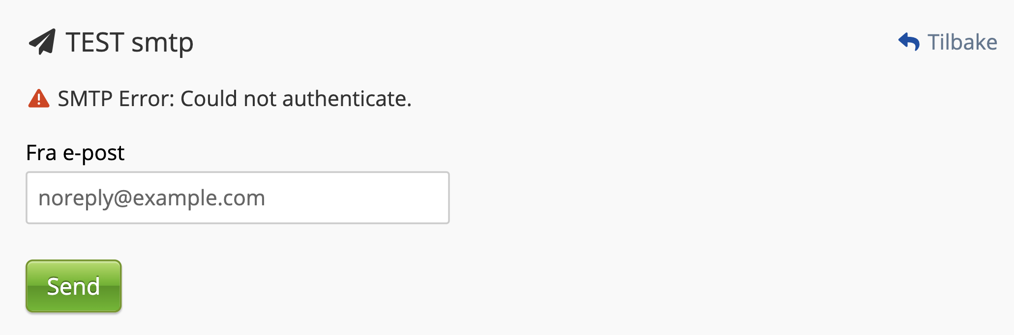Click the exclamation triangle error icon

click(x=39, y=98)
